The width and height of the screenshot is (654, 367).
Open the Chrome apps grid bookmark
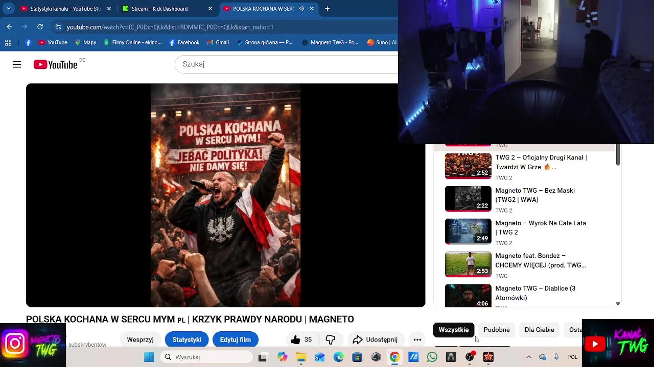(x=8, y=42)
